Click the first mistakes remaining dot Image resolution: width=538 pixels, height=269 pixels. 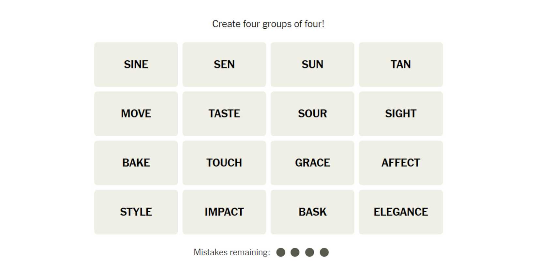tap(281, 252)
